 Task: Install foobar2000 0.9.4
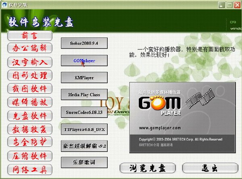coord(84,43)
